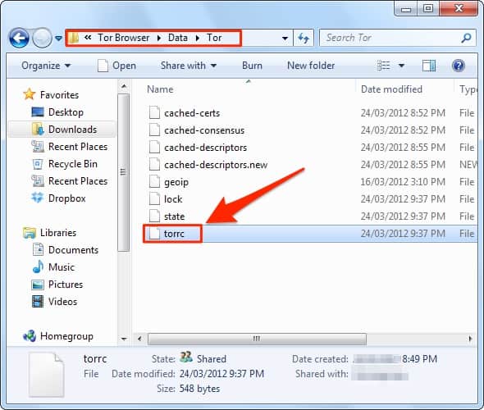Select the cached-consensus file
Viewport: 484px width, 410px height.
tap(204, 130)
